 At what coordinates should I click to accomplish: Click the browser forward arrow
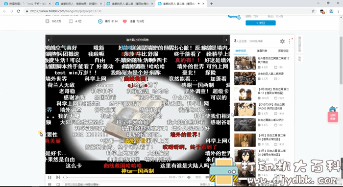pyautogui.click(x=12, y=11)
